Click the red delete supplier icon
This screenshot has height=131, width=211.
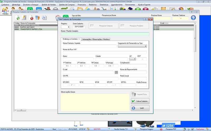click(31, 18)
